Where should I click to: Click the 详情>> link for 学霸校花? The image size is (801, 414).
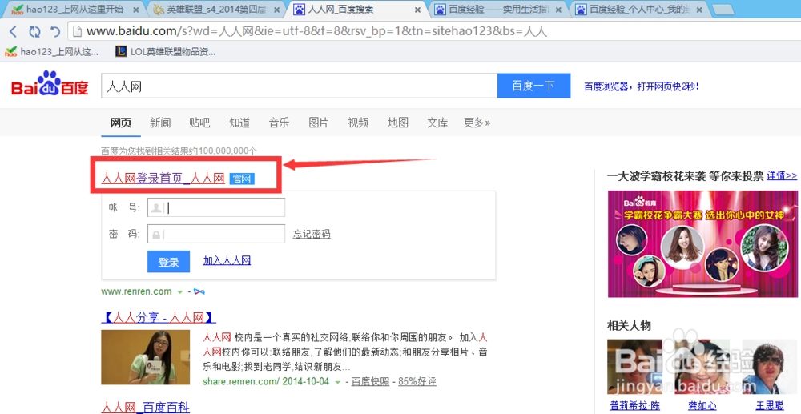pyautogui.click(x=782, y=175)
